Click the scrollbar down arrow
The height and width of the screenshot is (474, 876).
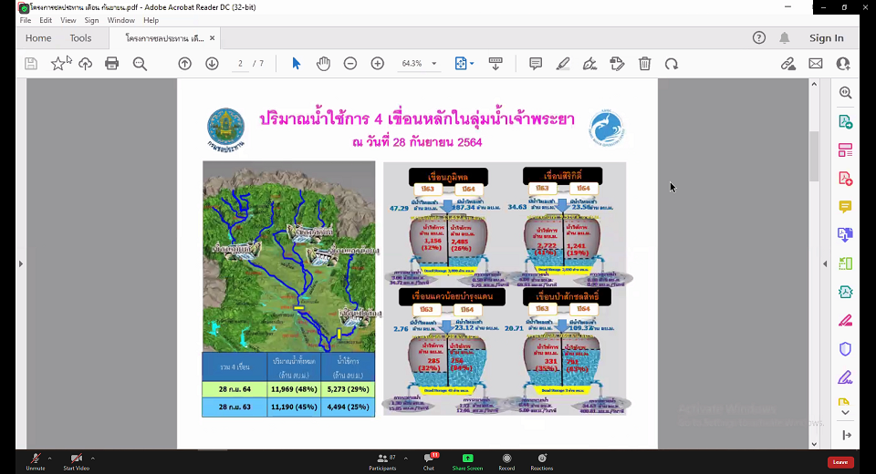[814, 445]
